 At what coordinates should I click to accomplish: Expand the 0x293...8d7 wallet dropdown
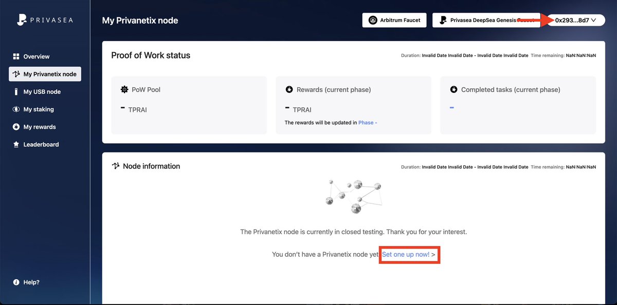coord(576,21)
